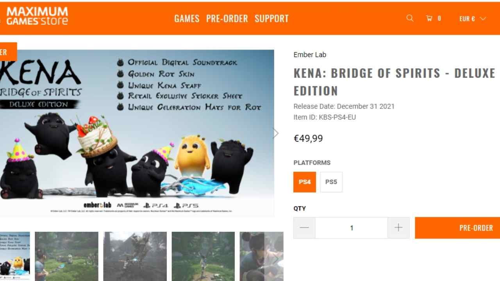
Task: Click the Maximum Games Store logo
Action: 37,16
